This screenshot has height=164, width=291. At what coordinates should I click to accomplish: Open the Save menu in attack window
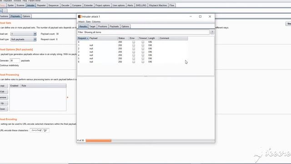(88, 22)
